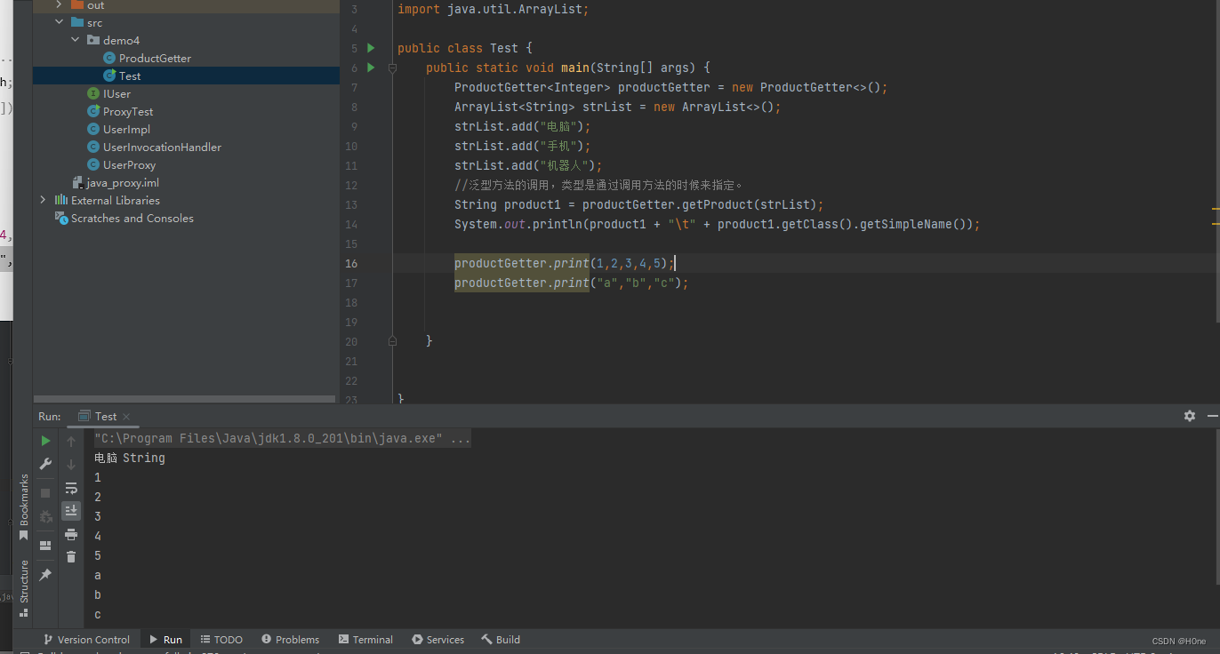
Task: Open Terminal tool window
Action: (x=365, y=639)
